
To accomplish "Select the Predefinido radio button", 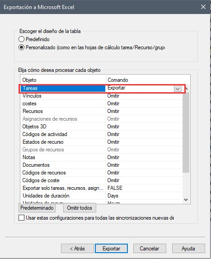I will [22, 39].
